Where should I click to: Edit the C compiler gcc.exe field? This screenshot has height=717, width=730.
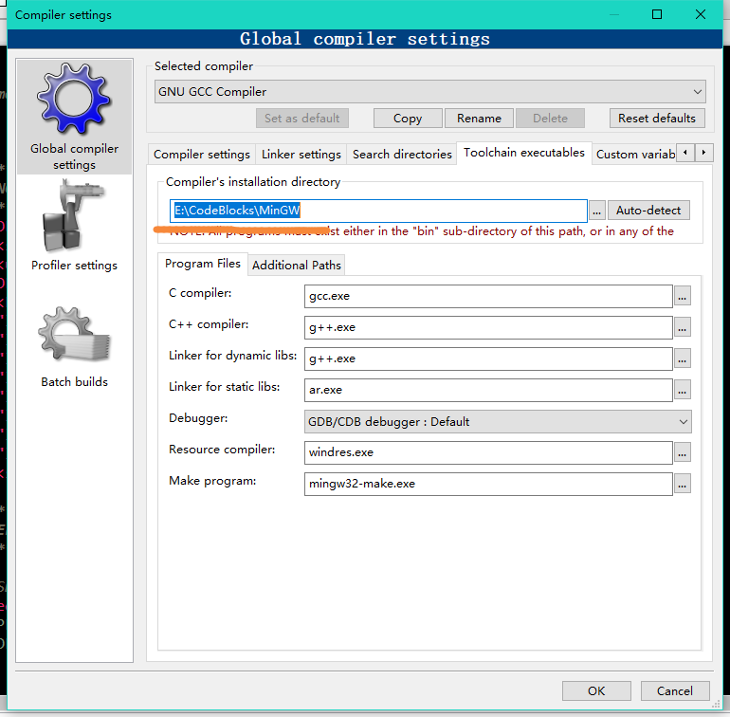[x=488, y=296]
